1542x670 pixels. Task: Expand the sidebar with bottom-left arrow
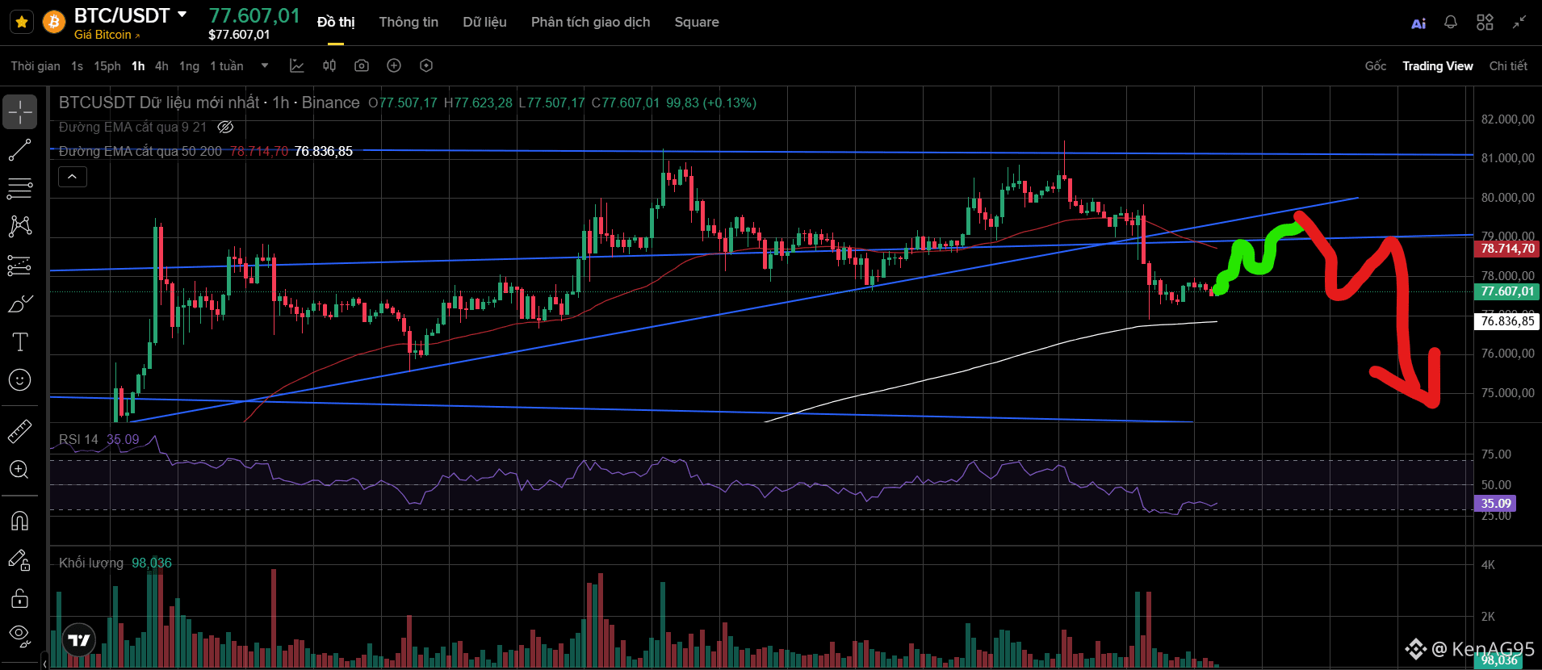45,663
